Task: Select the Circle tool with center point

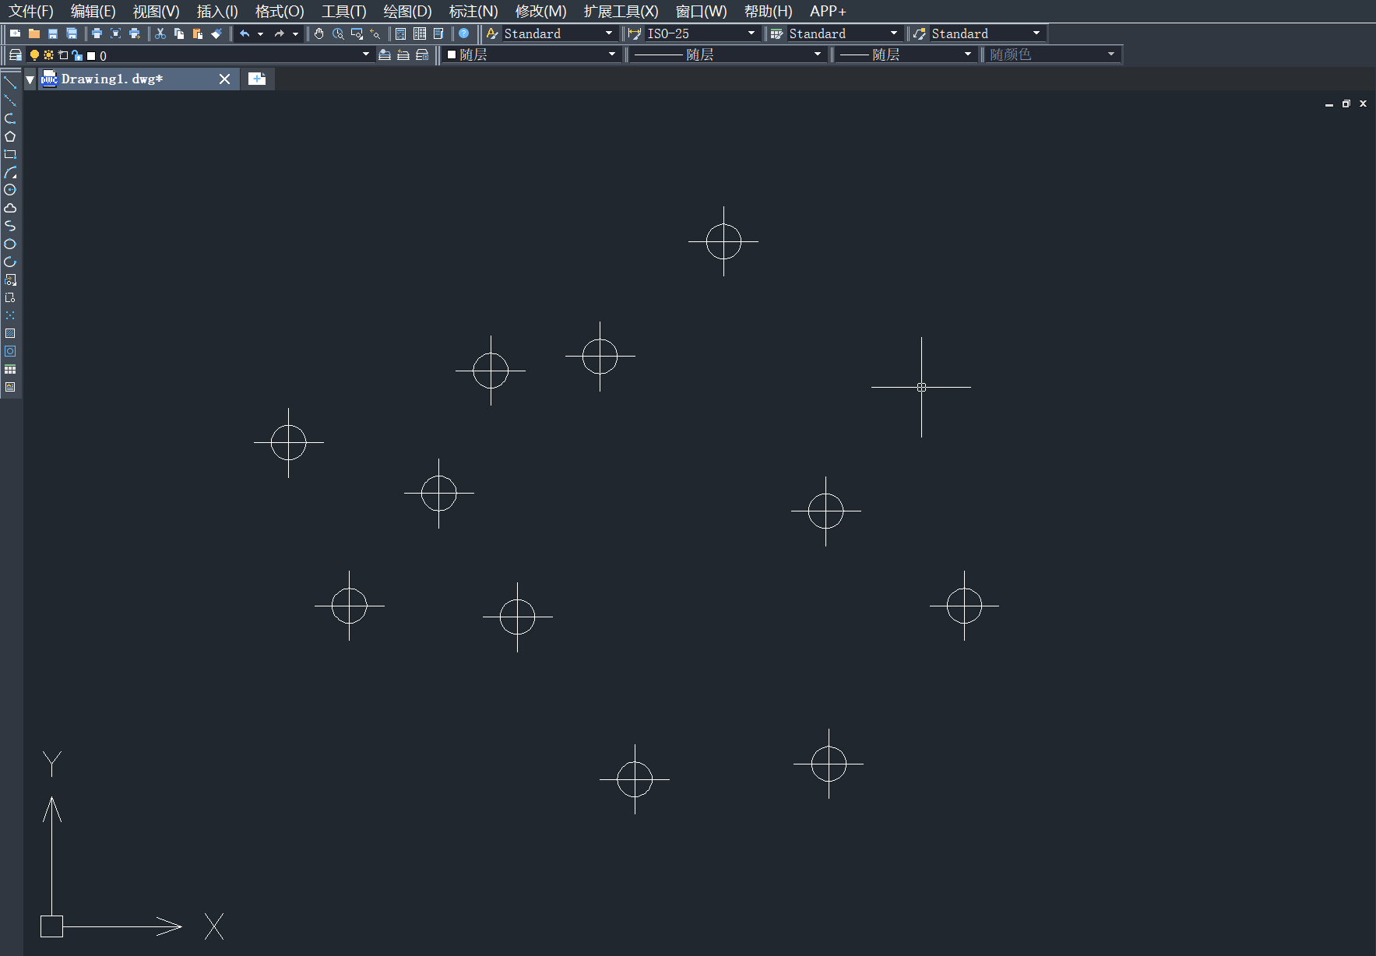Action: pos(10,190)
